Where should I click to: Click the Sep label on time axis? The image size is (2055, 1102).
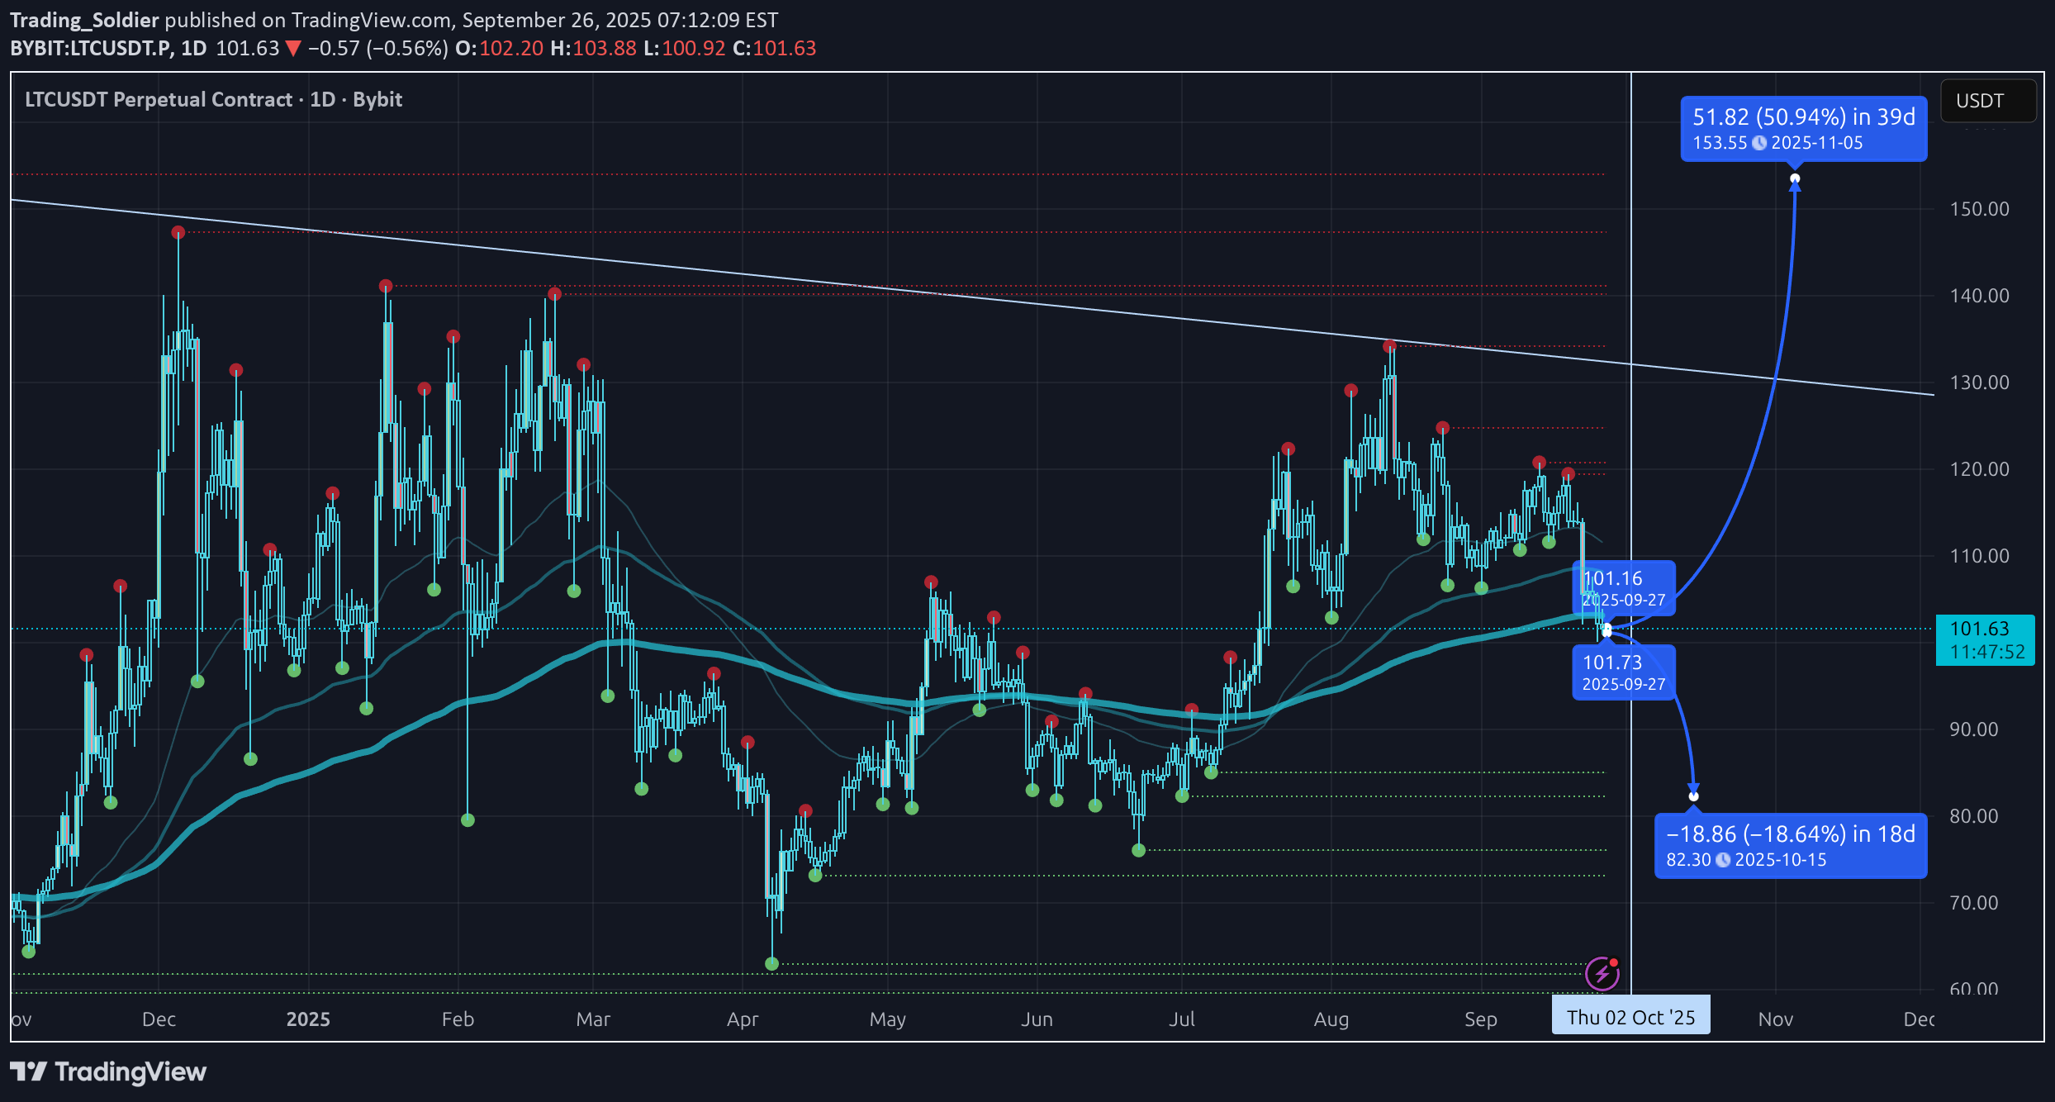(x=1481, y=1019)
